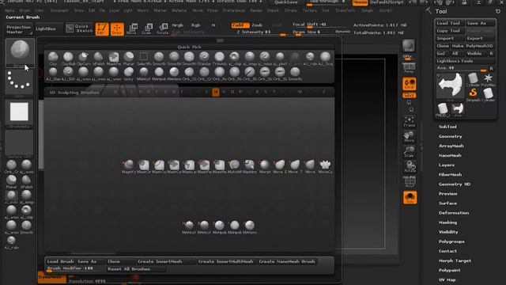This screenshot has height=285, width=506.
Task: Filter brushes by letter M
Action: (216, 92)
